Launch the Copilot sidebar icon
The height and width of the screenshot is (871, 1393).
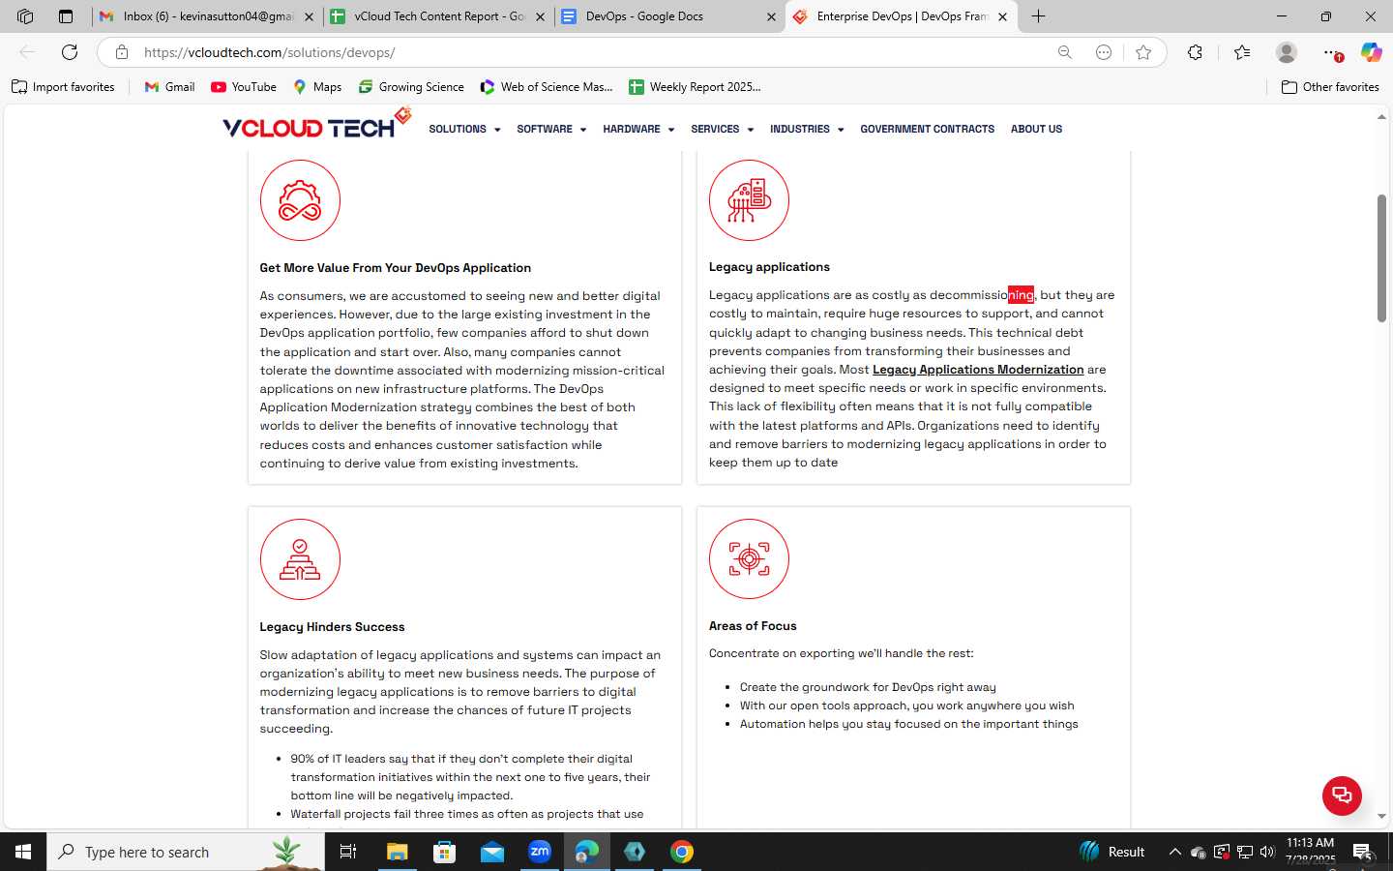(x=1371, y=52)
